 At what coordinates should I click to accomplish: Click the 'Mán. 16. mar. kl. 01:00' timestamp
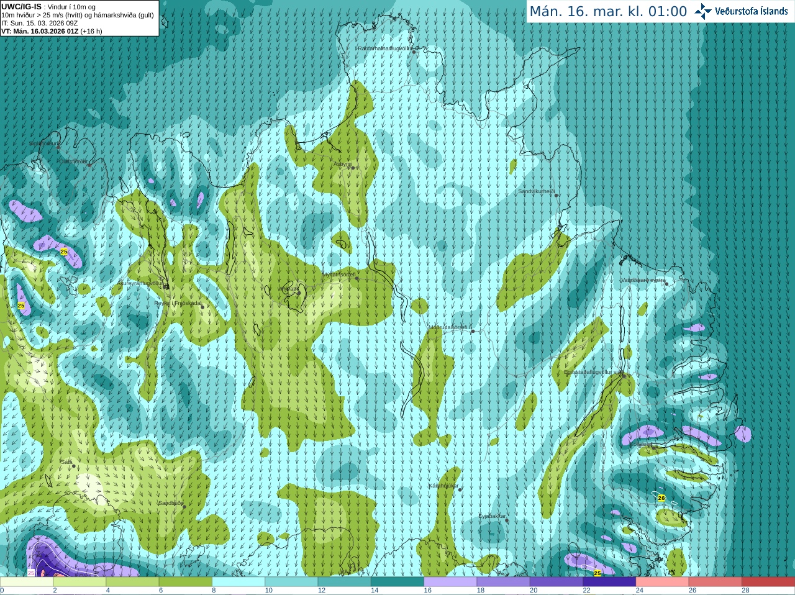coord(608,11)
